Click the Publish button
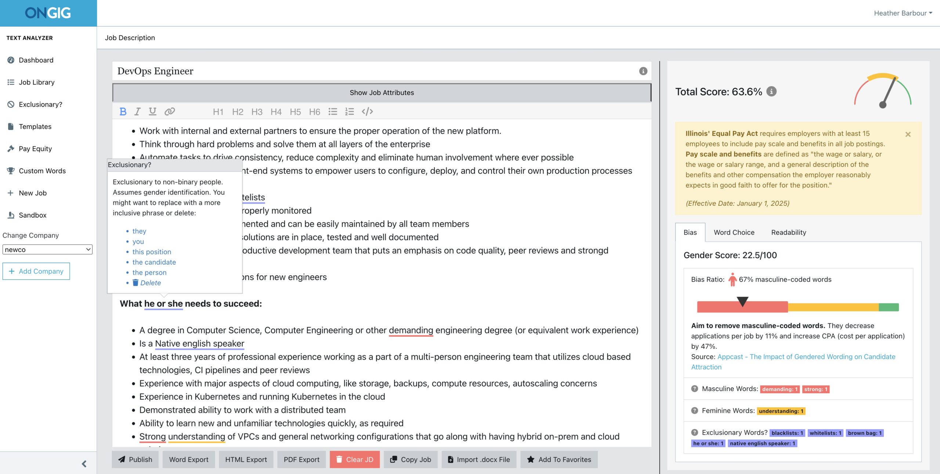 point(135,459)
